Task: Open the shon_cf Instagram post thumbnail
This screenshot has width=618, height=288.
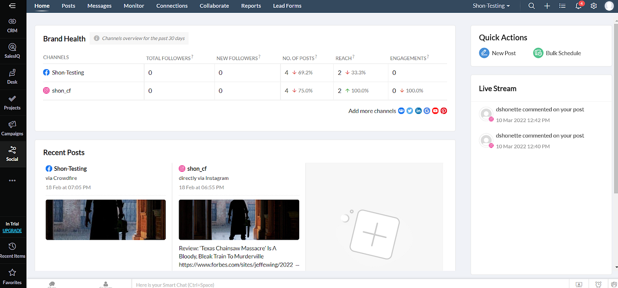Action: tap(239, 220)
